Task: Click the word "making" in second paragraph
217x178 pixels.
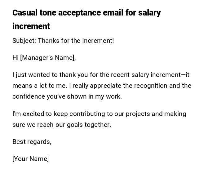Action: pyautogui.click(x=175, y=114)
